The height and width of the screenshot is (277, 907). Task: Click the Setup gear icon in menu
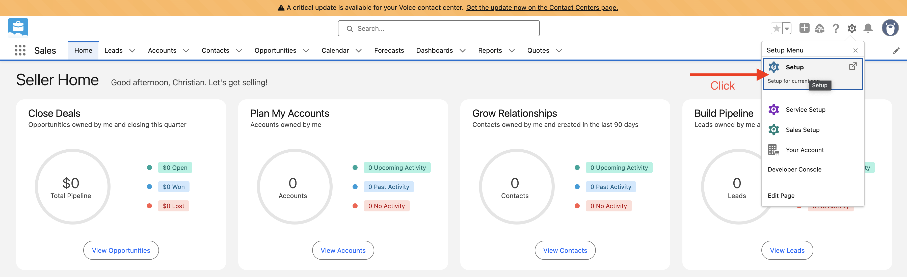[773, 67]
